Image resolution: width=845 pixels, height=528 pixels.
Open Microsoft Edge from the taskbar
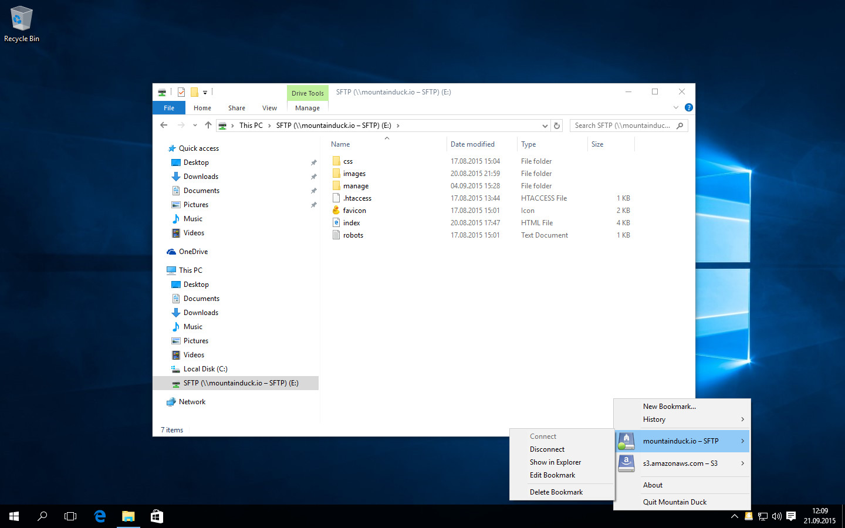point(100,516)
